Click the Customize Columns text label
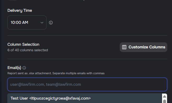 coord(147,47)
